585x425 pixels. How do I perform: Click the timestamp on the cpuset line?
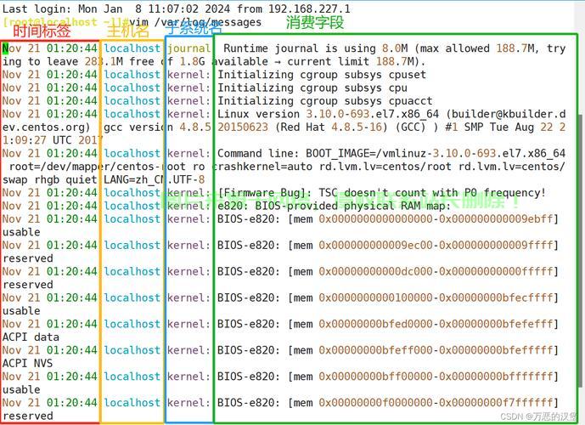[49, 74]
